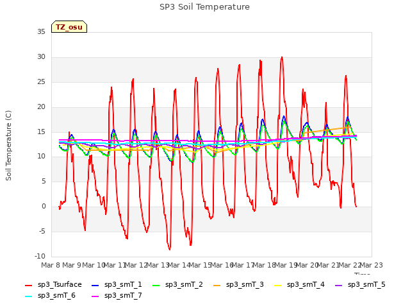Screen dimensions: 410x308
Task: Click the 0 y-axis tick label
Action: (44, 207)
